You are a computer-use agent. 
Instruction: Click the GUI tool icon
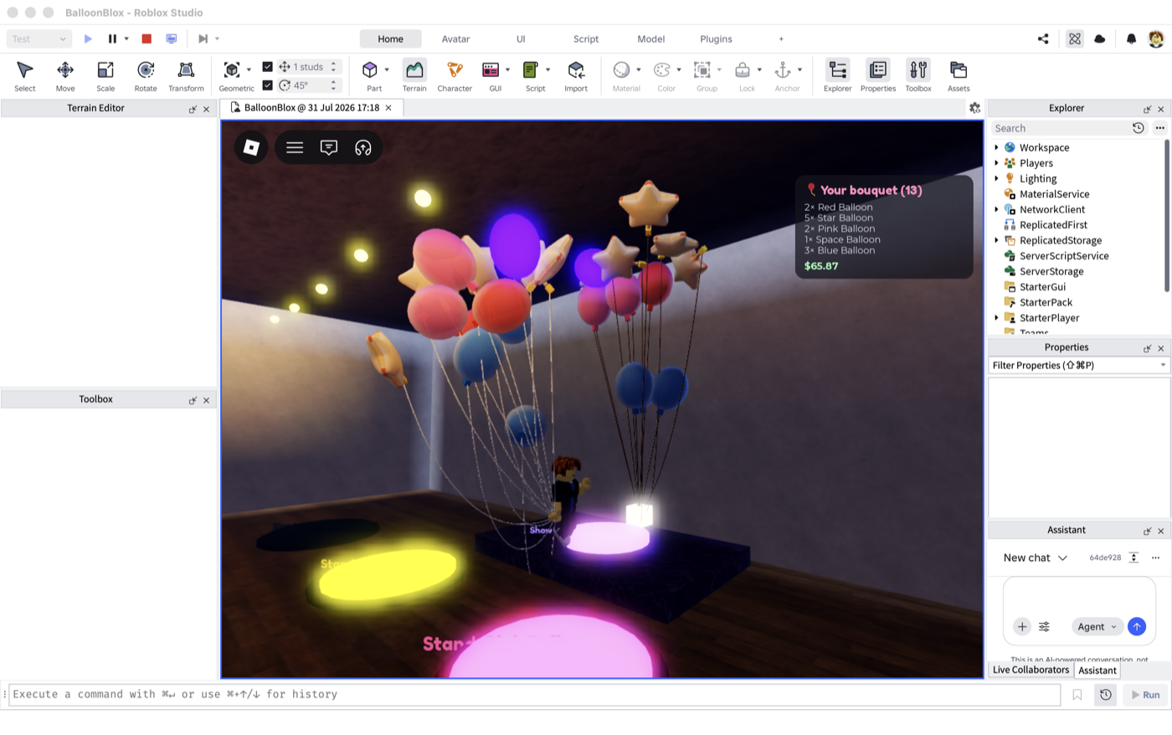(x=491, y=69)
